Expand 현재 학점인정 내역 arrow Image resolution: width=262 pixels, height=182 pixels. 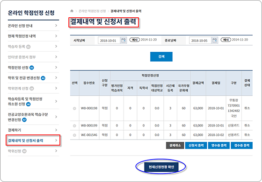click(56, 36)
